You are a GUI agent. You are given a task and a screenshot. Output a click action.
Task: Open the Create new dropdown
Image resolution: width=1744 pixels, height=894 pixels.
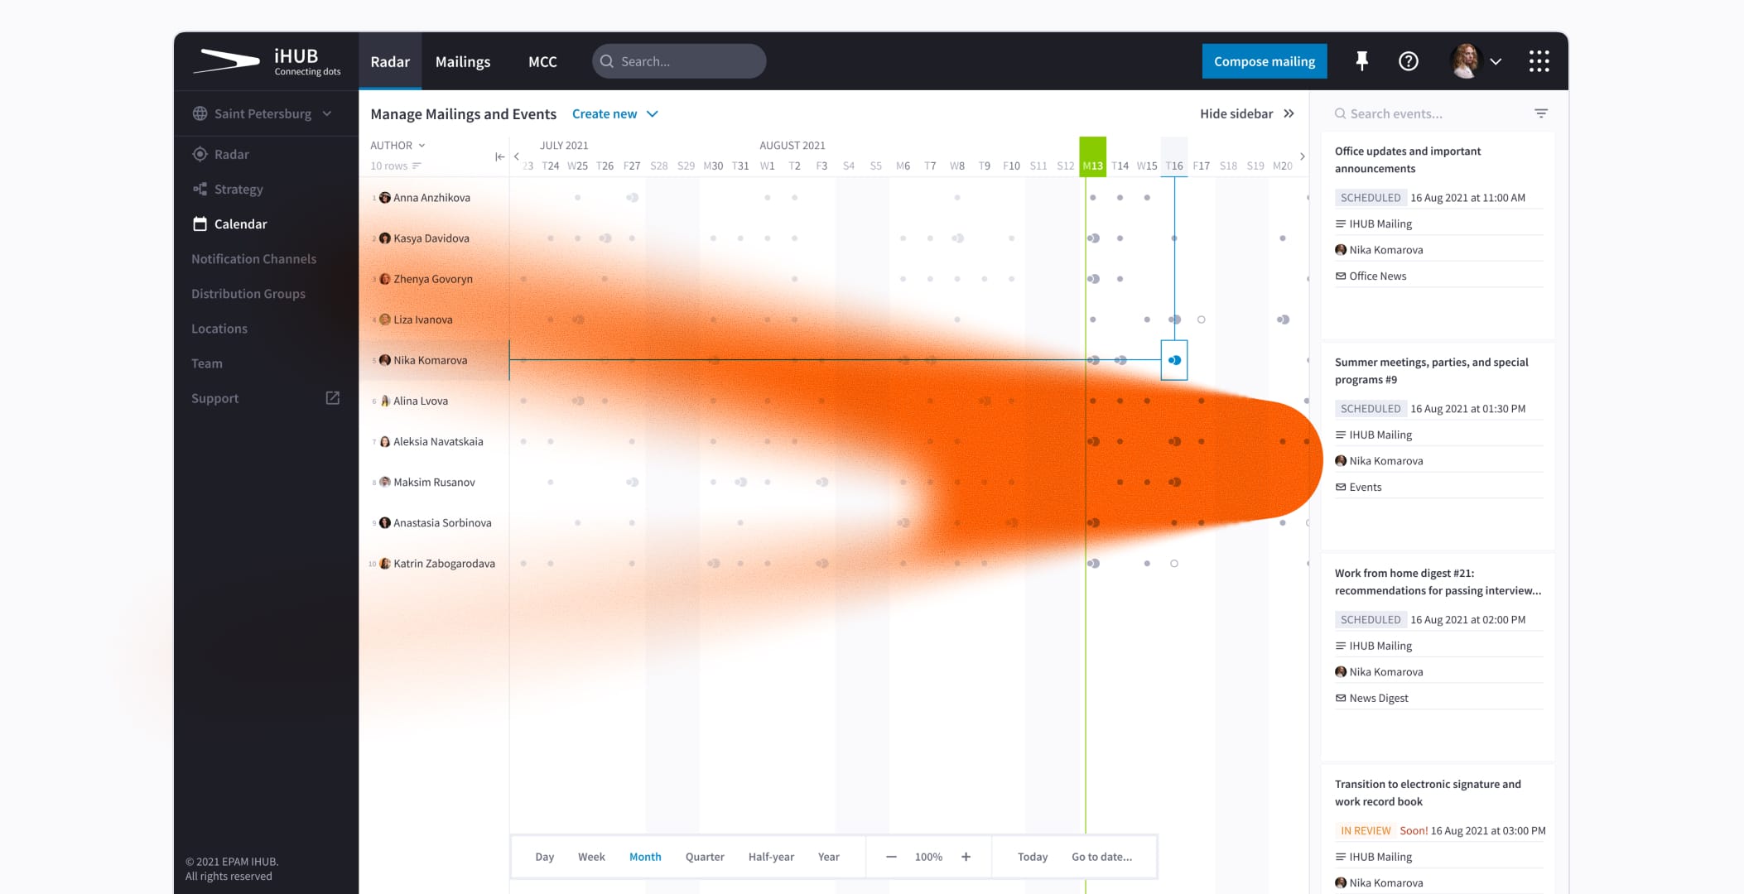click(x=614, y=113)
